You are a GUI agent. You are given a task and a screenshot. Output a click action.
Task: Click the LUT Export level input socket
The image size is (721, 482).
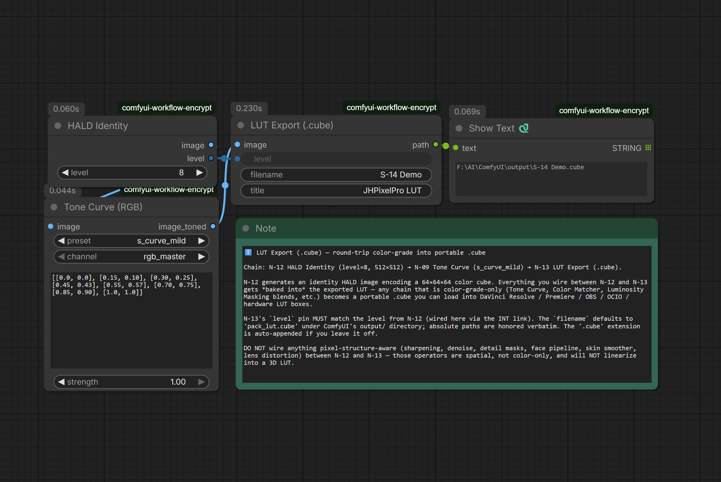coord(237,159)
